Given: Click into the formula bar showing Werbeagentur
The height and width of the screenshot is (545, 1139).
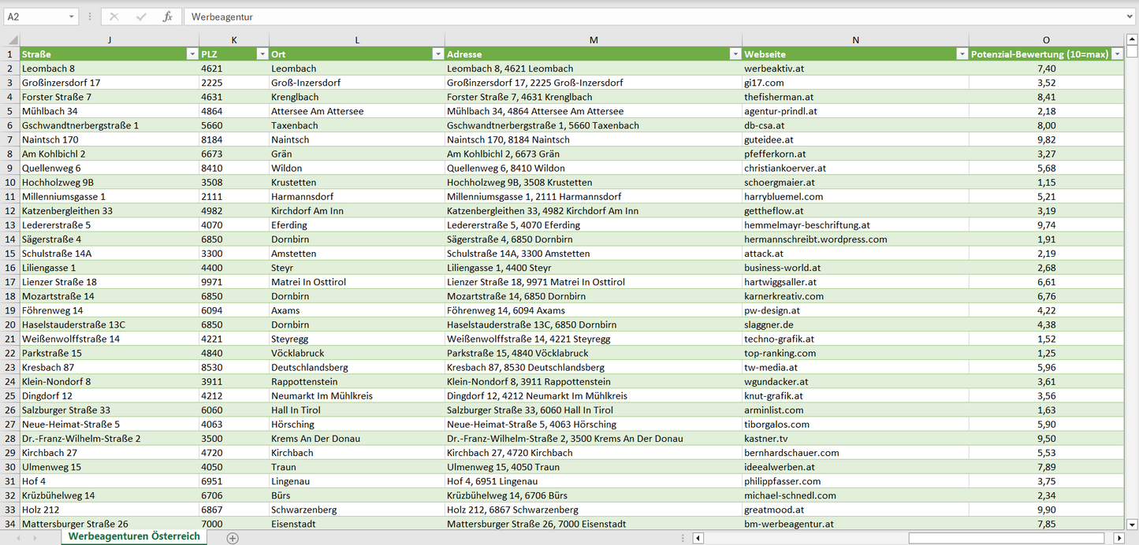Looking at the screenshot, I should coord(631,17).
